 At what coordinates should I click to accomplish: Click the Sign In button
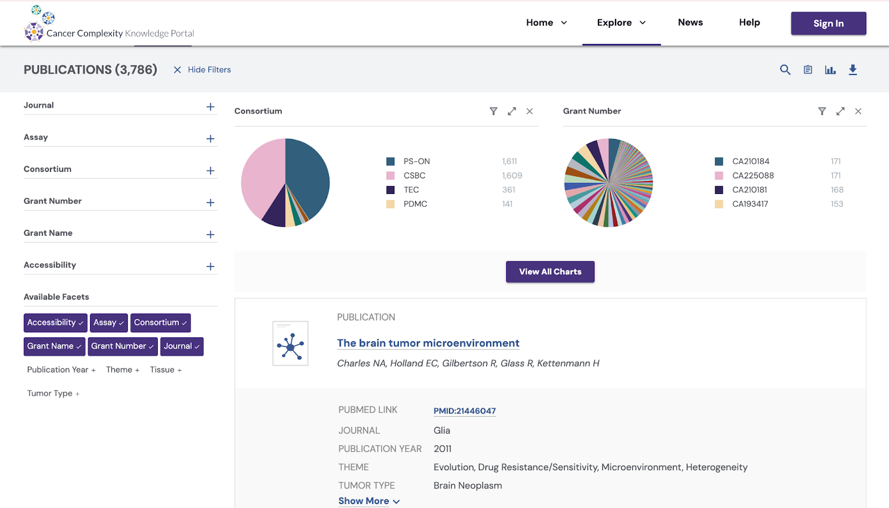click(x=828, y=23)
